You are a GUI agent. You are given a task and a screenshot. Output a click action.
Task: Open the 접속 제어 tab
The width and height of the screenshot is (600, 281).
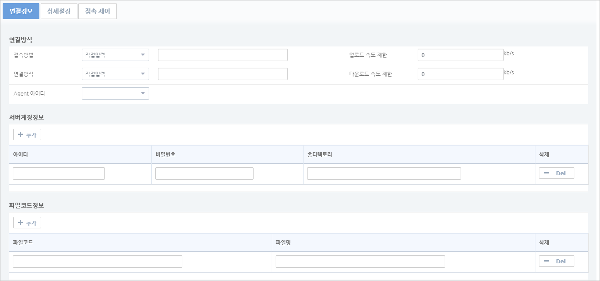point(97,12)
